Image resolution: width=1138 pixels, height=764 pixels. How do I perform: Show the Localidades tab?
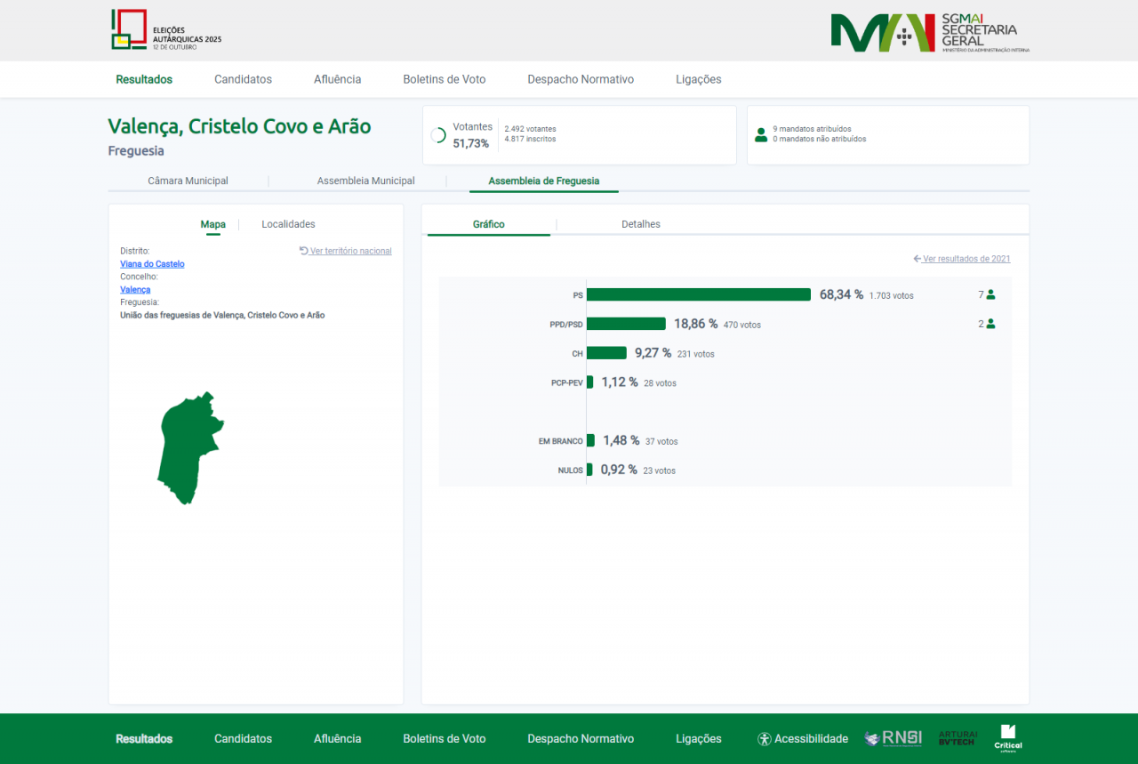coord(288,224)
